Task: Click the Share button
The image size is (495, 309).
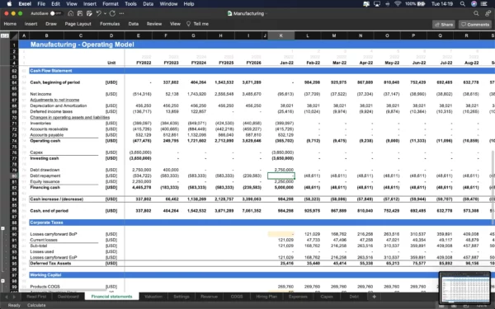Action: pos(444,24)
